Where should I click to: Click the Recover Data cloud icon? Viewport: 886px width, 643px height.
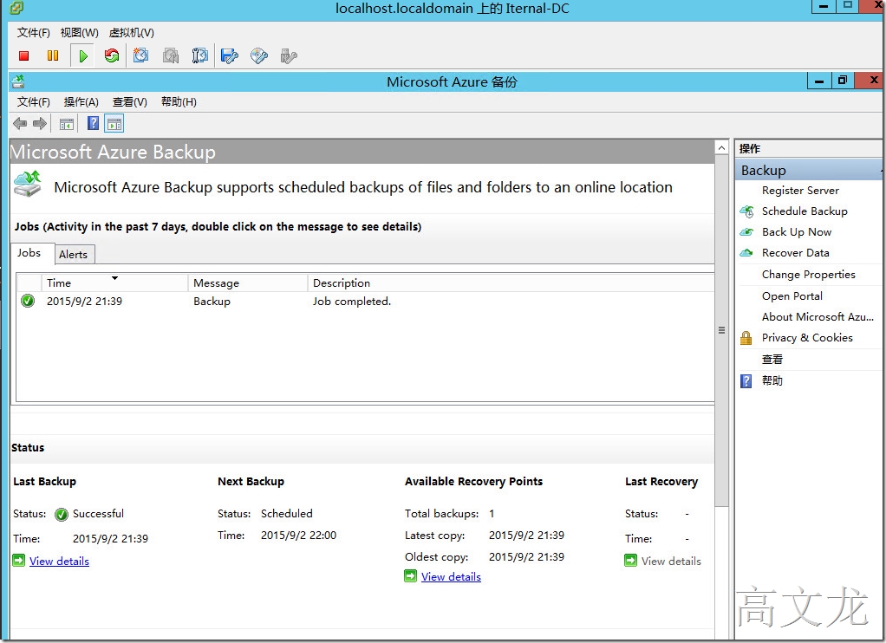(746, 252)
